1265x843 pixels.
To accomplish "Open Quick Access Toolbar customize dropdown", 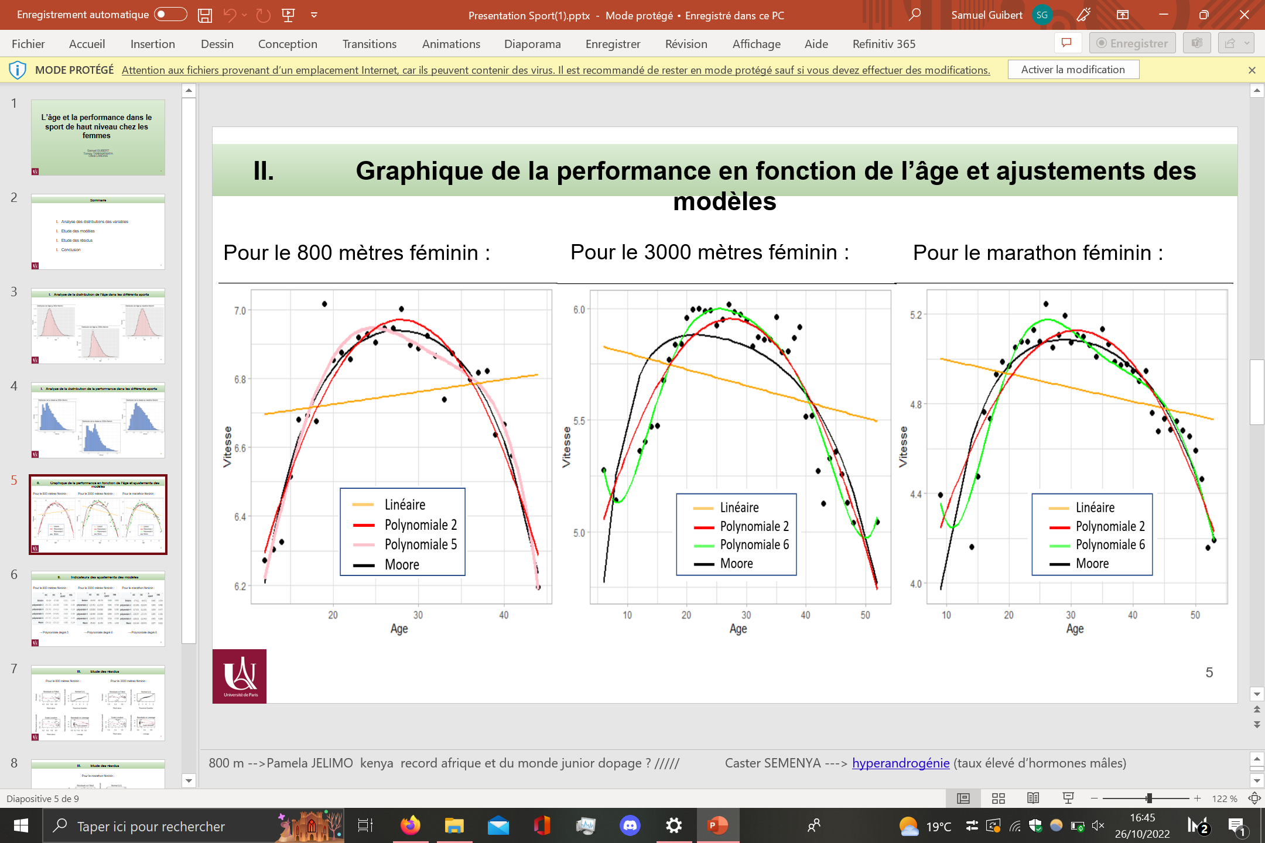I will click(x=314, y=15).
